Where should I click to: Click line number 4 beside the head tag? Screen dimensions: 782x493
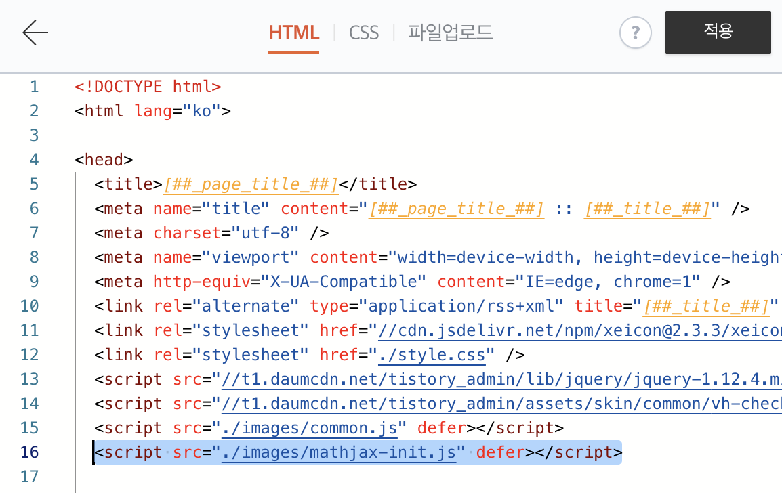click(x=34, y=160)
